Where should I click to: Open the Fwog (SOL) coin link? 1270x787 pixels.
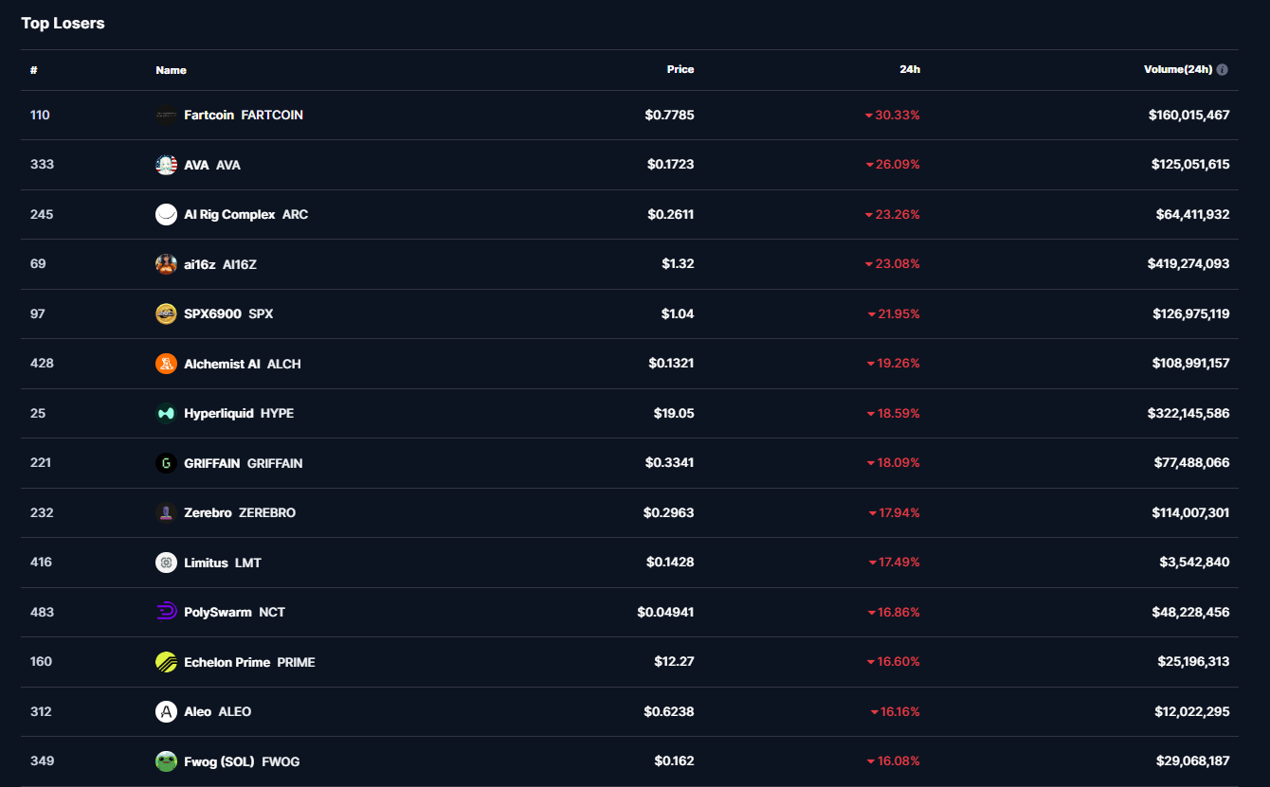point(219,761)
